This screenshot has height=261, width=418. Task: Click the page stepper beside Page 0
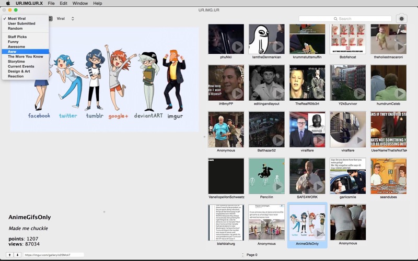click(x=242, y=255)
